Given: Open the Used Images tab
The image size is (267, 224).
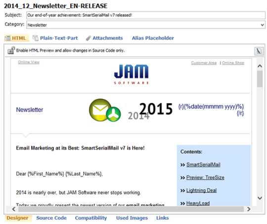Looking at the screenshot, I should tap(132, 218).
